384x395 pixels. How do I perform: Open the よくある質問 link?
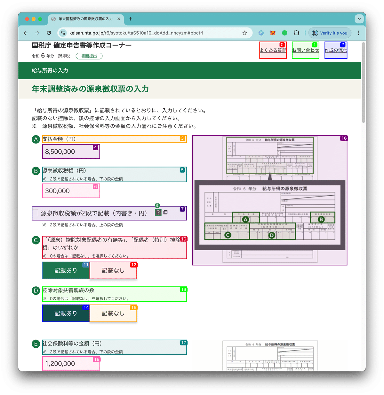[x=273, y=50]
